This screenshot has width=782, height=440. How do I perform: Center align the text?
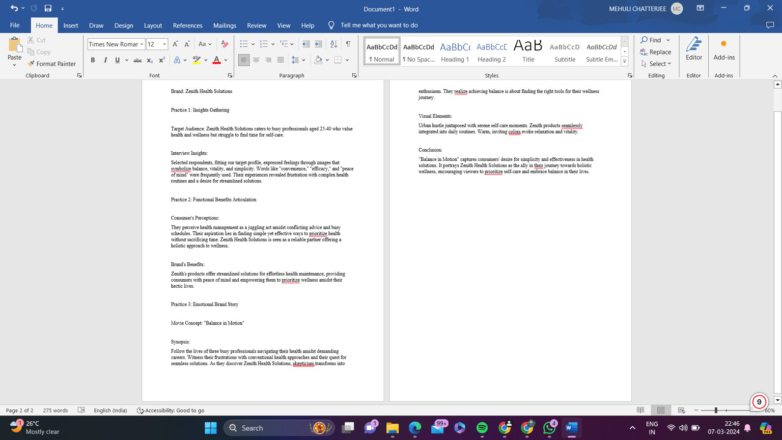(x=256, y=60)
